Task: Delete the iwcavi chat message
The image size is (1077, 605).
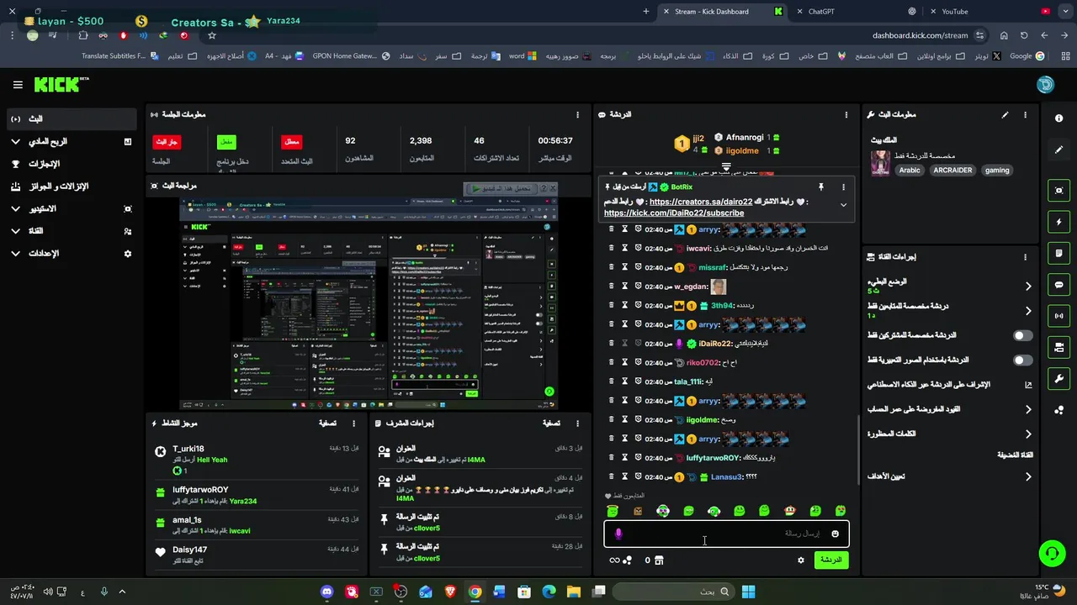Action: click(612, 248)
